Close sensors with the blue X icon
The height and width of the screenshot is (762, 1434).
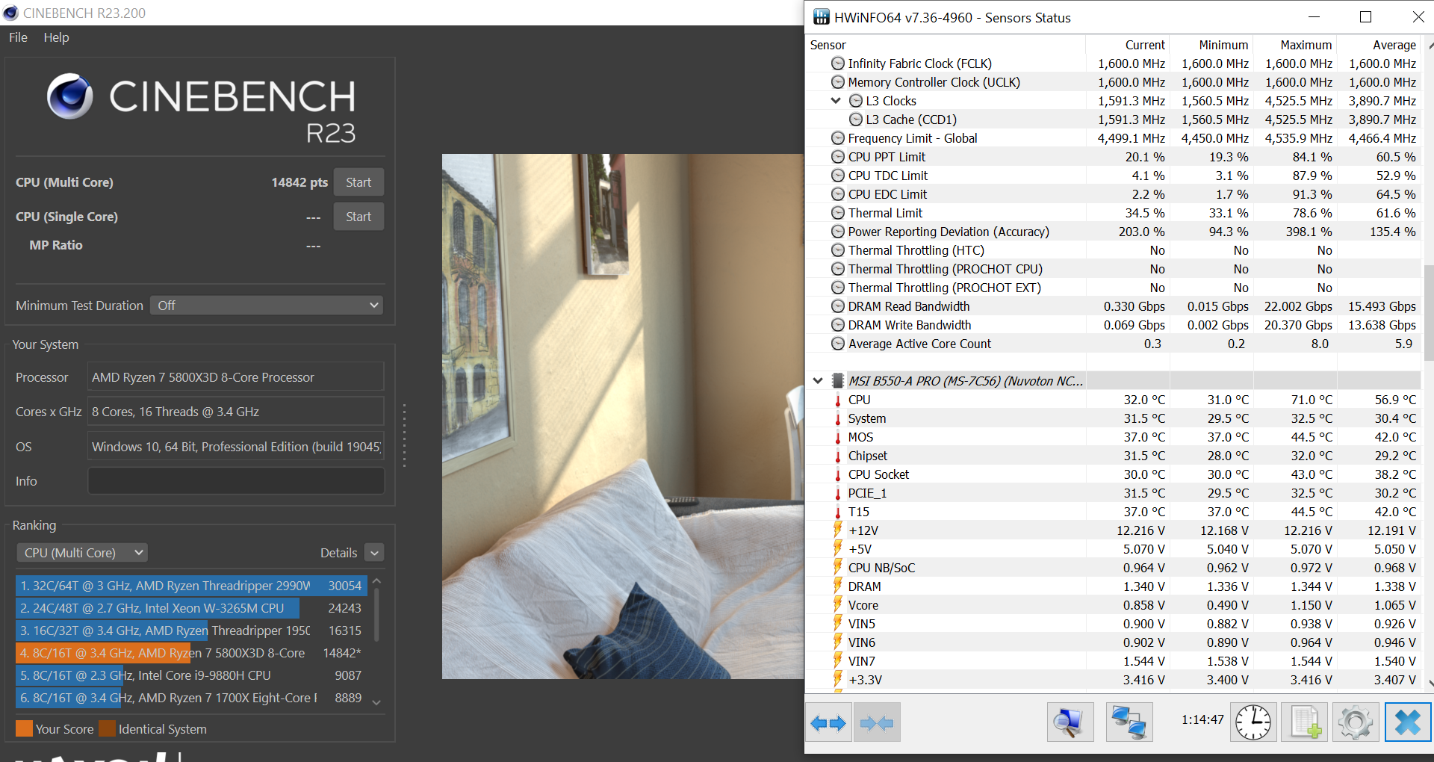1408,722
